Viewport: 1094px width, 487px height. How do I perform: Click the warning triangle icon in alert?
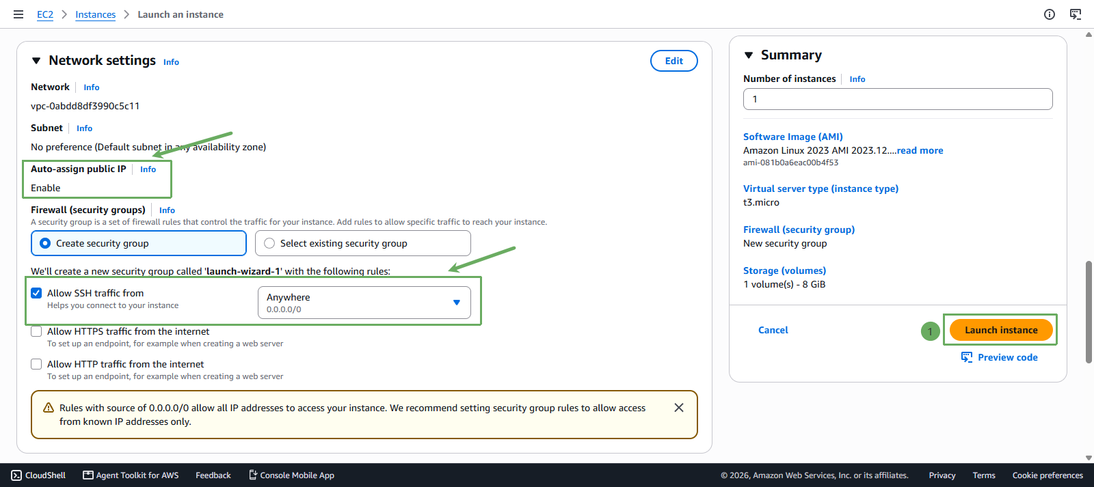click(49, 408)
